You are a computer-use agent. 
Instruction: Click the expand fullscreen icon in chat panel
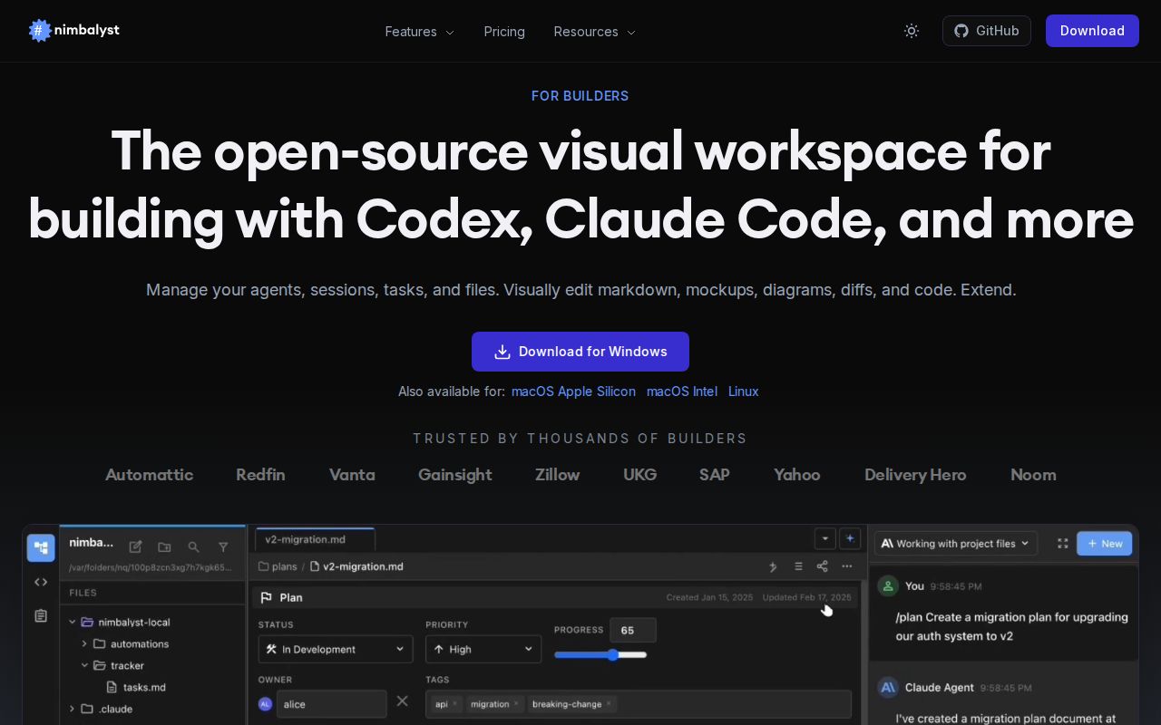click(x=1062, y=544)
